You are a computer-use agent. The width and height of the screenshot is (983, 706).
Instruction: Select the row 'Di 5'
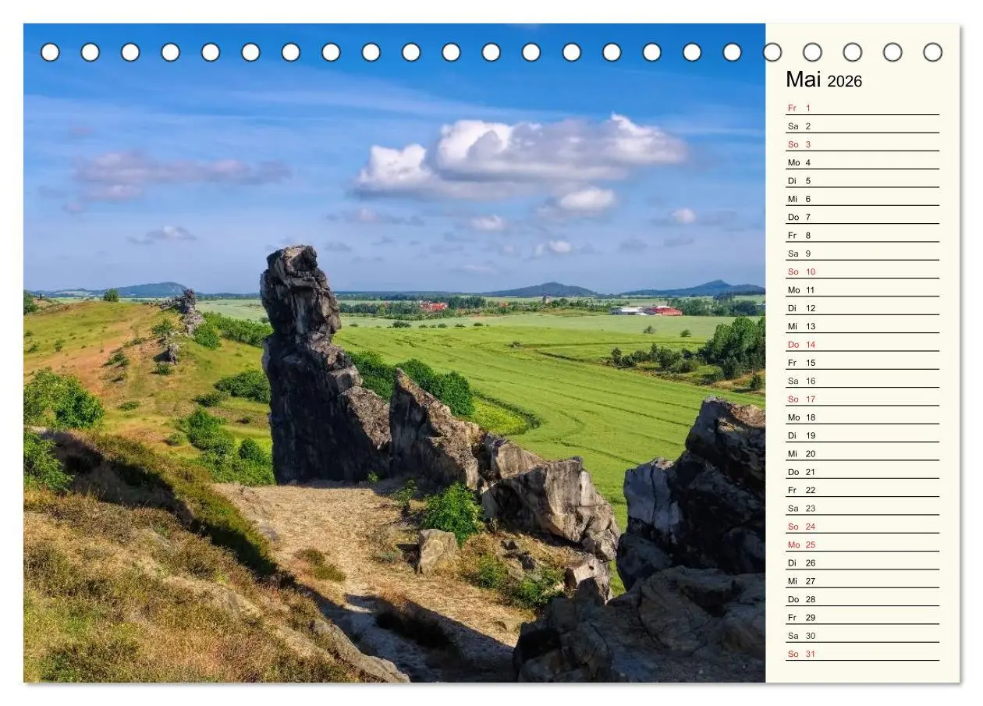(863, 180)
